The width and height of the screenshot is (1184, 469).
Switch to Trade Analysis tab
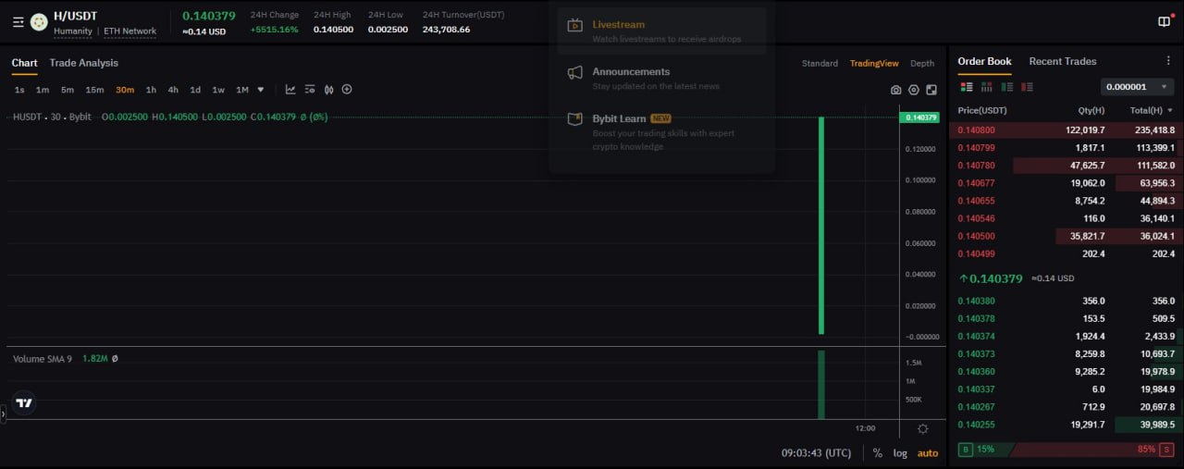(84, 63)
